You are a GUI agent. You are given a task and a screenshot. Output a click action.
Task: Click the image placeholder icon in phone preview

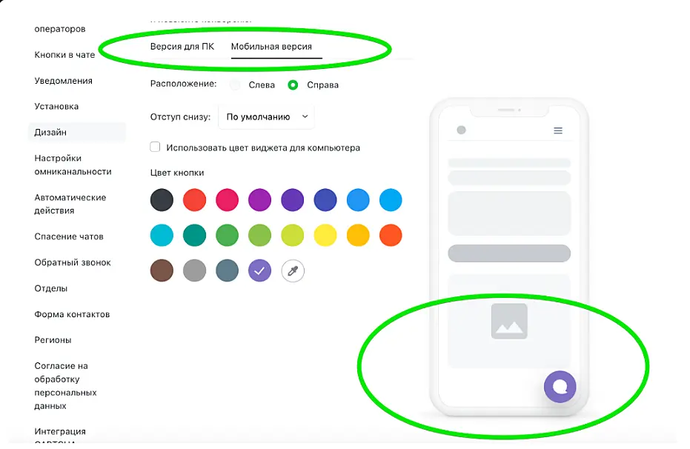[509, 321]
